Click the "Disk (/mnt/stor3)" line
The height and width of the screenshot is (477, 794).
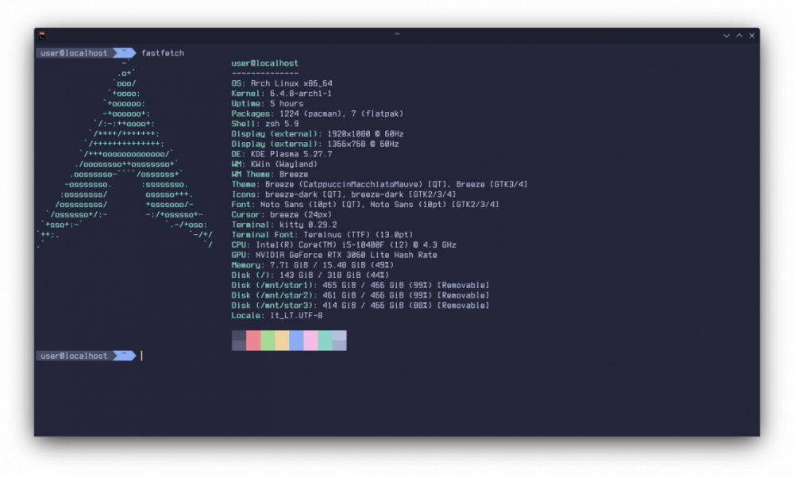(360, 306)
